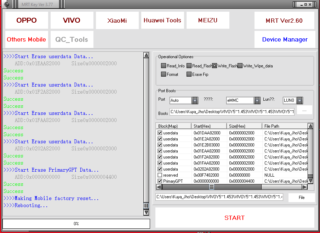Click the reserved start address 0x00F7482000

pyautogui.click(x=206, y=175)
